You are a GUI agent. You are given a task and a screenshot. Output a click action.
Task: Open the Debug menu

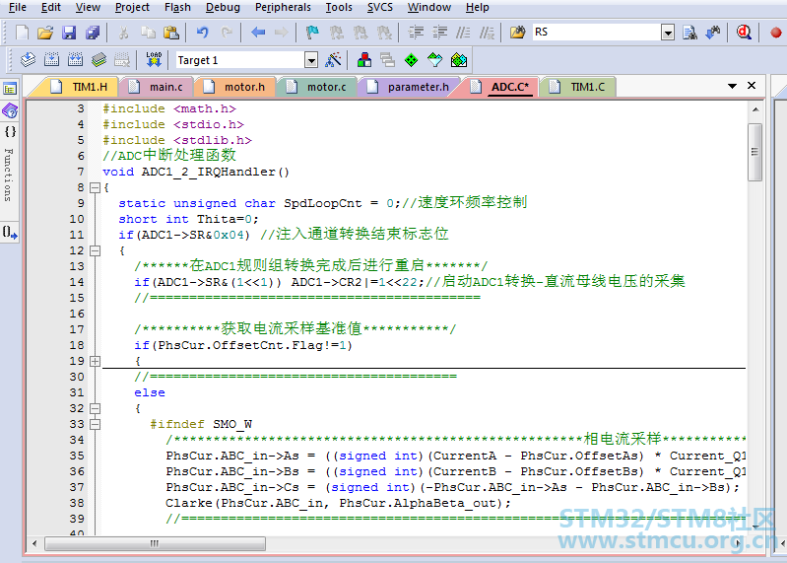click(x=223, y=7)
